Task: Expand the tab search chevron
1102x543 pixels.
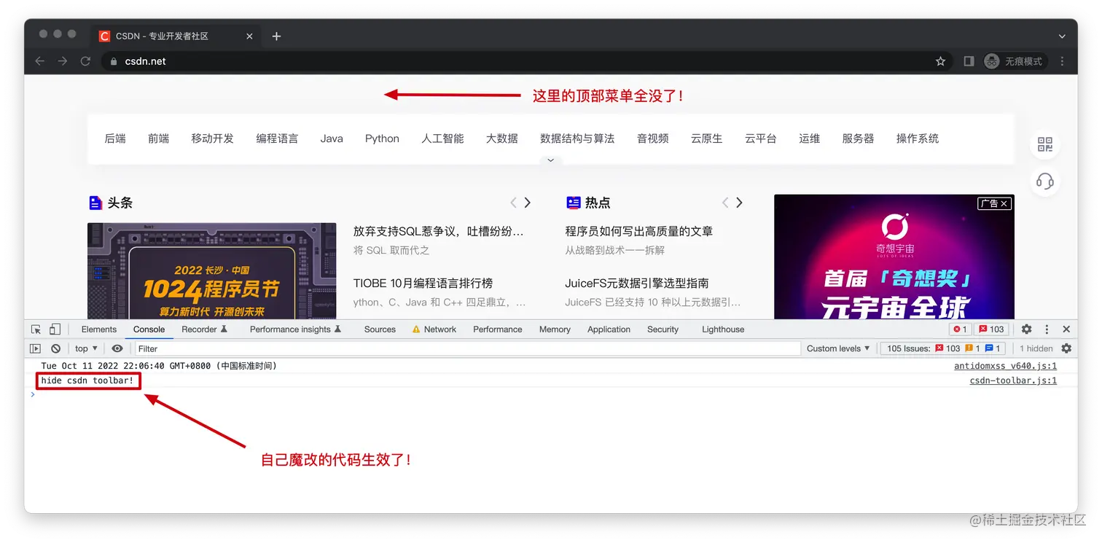Action: (1062, 36)
